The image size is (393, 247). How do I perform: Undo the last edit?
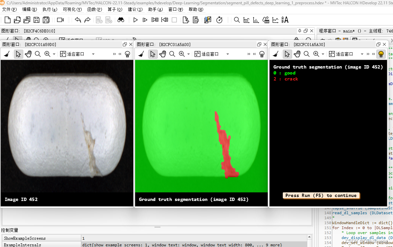78,20
